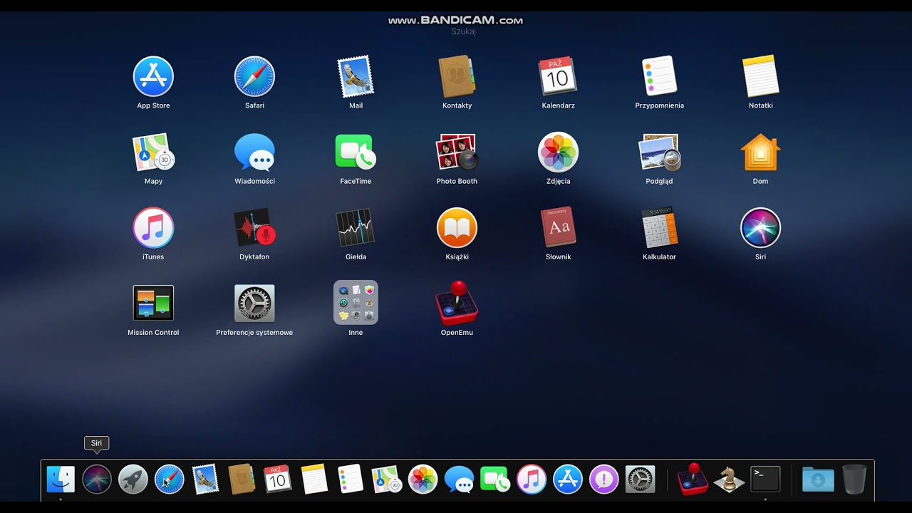The width and height of the screenshot is (912, 513).
Task: Open the Trash in the Dock
Action: pyautogui.click(x=854, y=480)
